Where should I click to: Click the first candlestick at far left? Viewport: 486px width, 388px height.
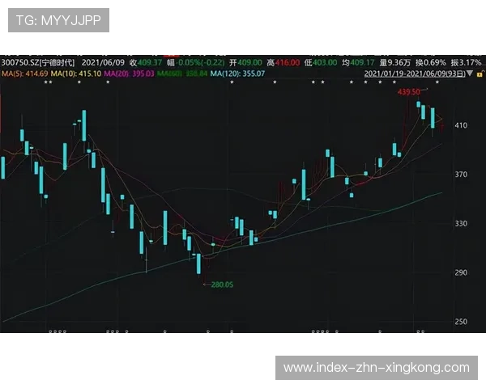(3, 167)
